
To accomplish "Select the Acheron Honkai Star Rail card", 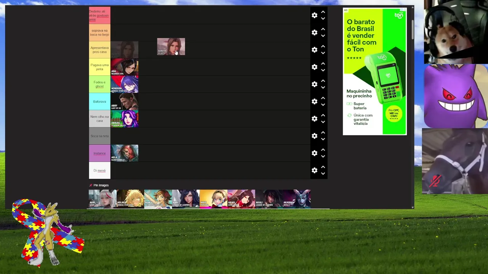I will (x=125, y=84).
